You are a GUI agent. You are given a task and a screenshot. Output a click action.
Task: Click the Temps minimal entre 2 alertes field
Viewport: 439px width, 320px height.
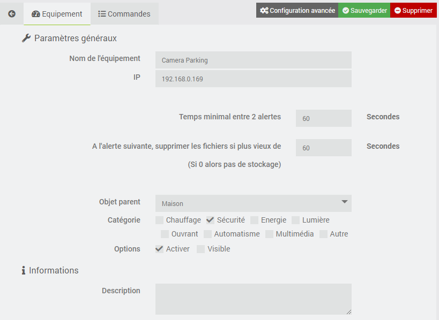[323, 118]
